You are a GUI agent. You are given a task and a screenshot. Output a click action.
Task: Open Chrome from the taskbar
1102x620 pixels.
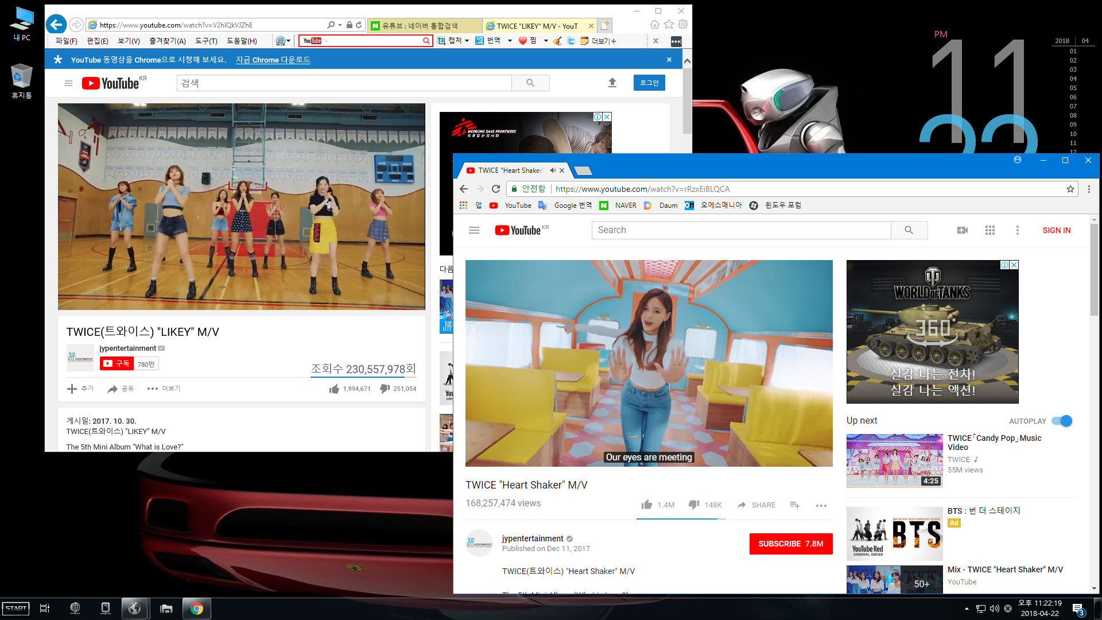[x=196, y=609]
